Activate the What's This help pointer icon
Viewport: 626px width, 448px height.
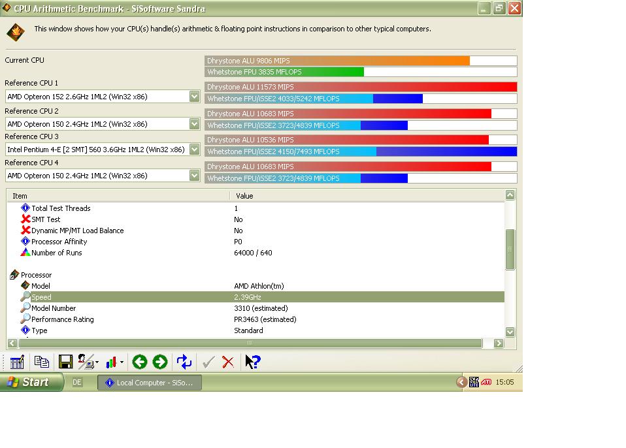pyautogui.click(x=252, y=362)
